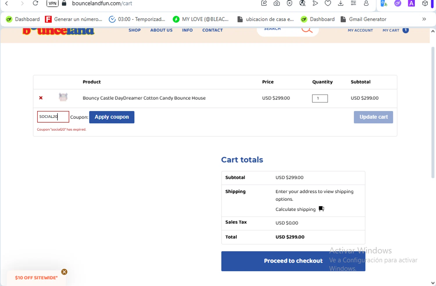The height and width of the screenshot is (286, 436).
Task: Open the page edit/note icon
Action: point(264,3)
